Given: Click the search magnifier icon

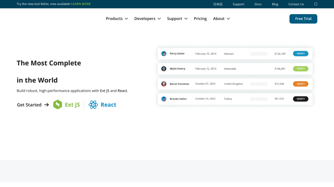Looking at the screenshot, I should (x=316, y=4).
